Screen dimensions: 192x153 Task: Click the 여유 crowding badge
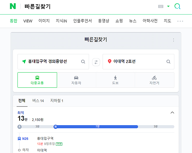pyautogui.click(x=59, y=144)
